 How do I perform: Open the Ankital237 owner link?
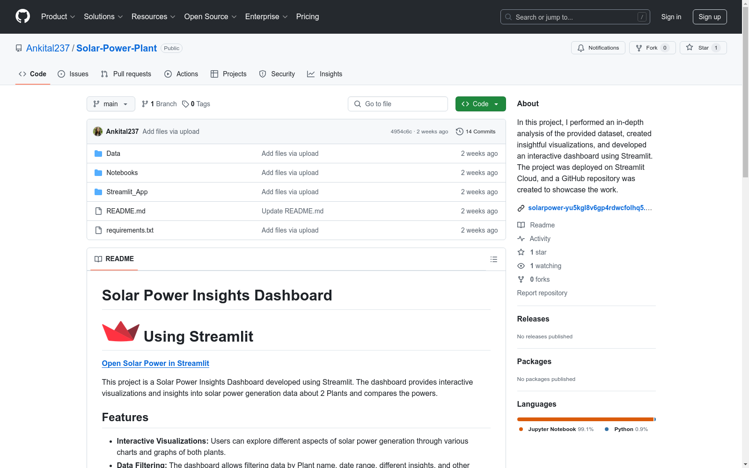tap(48, 48)
